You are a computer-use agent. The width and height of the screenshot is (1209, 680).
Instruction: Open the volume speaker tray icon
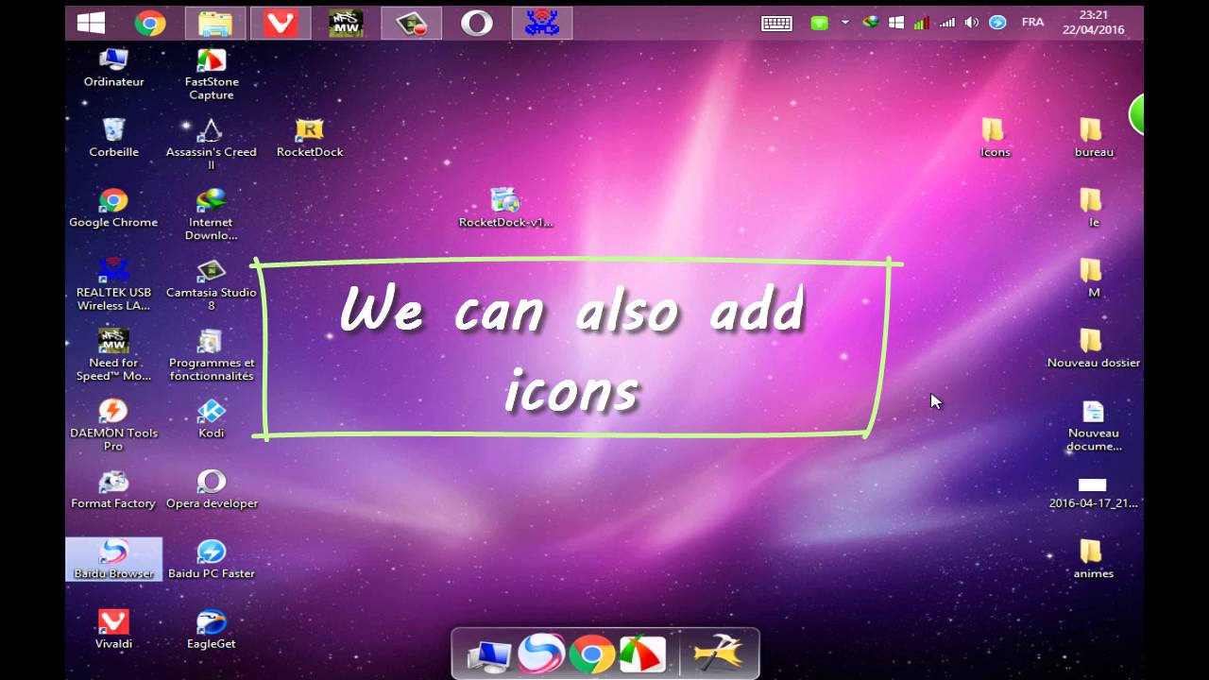(973, 23)
